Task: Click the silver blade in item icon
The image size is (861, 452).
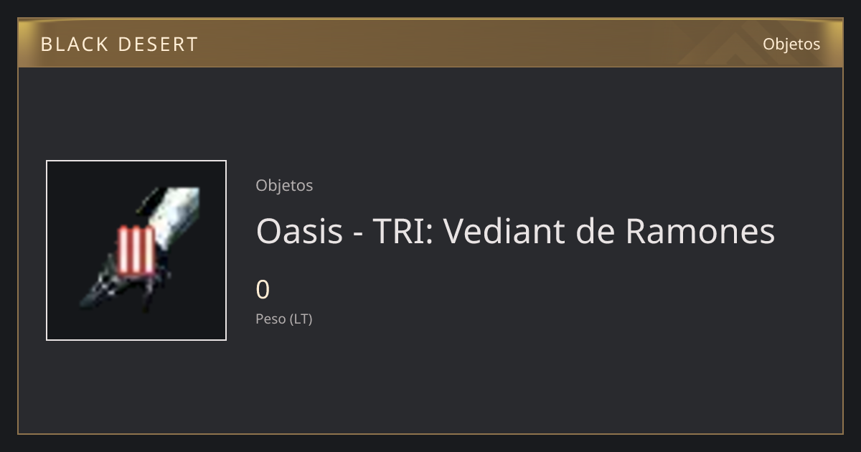Action: [x=174, y=213]
